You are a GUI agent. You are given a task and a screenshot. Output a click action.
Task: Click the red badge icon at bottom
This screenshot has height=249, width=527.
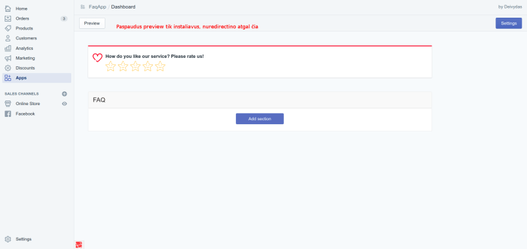tap(78, 245)
